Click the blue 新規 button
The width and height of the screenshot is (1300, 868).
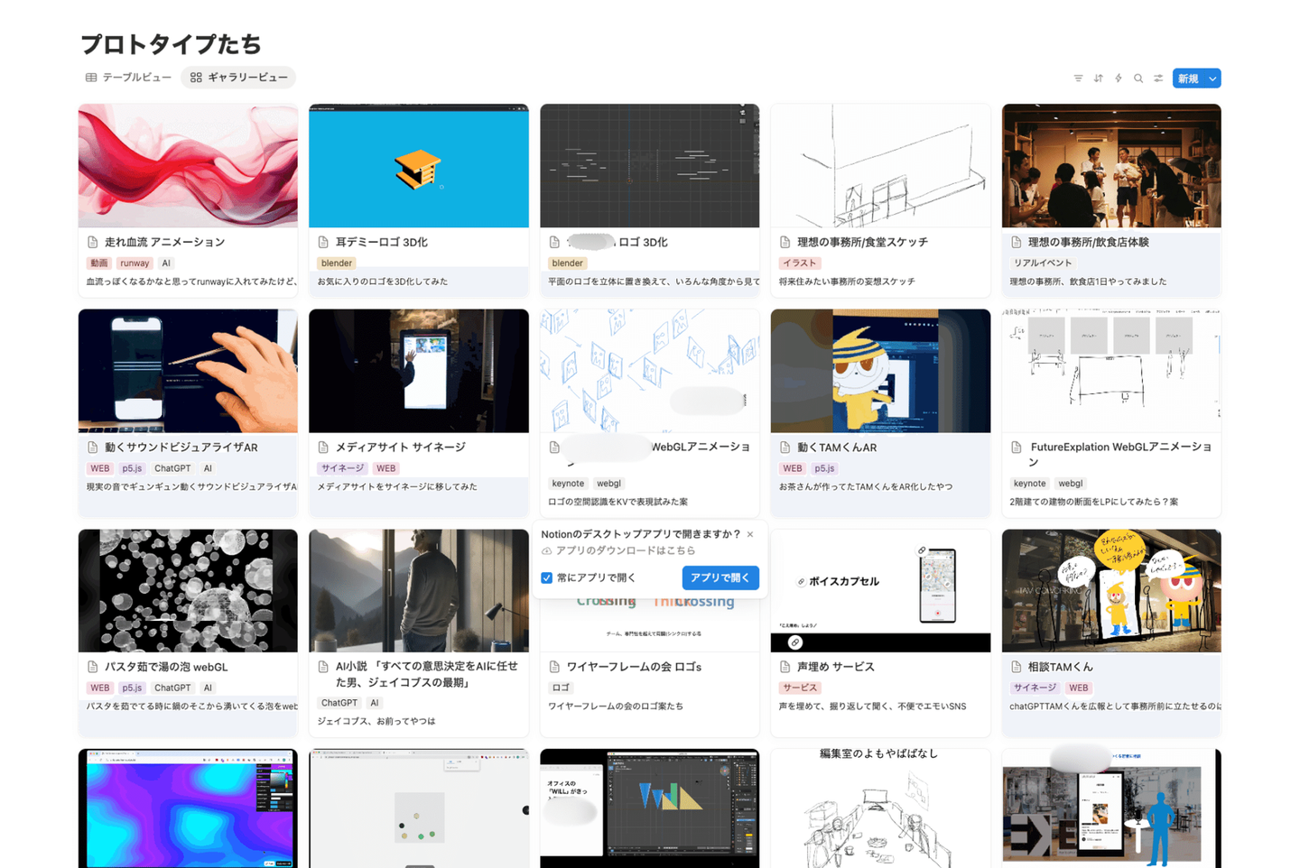tap(1188, 78)
